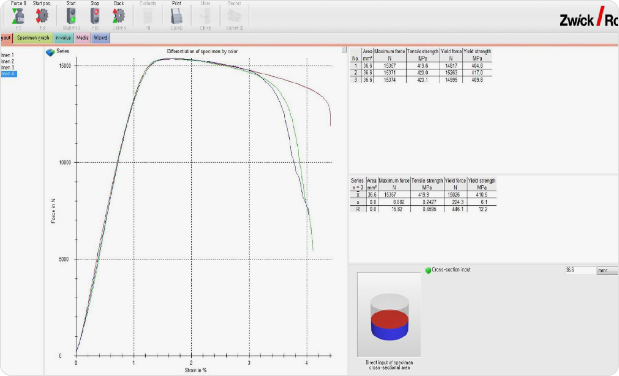Click the Evaluate icon
The height and width of the screenshot is (376, 619).
coord(148,16)
